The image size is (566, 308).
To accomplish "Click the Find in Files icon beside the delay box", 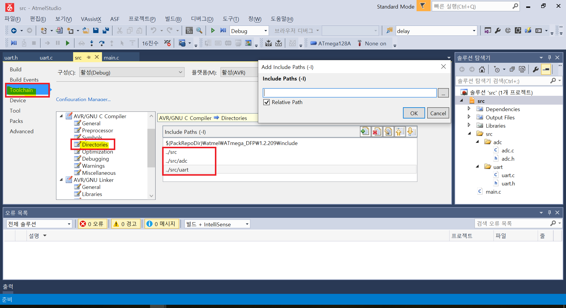I will (389, 31).
